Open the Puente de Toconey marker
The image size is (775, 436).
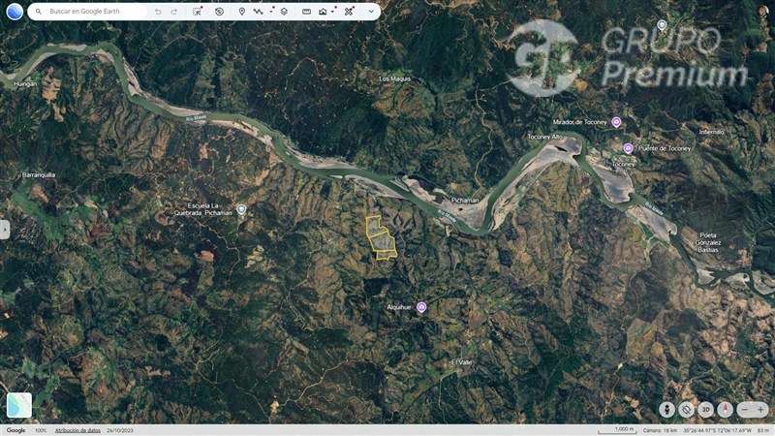(628, 148)
